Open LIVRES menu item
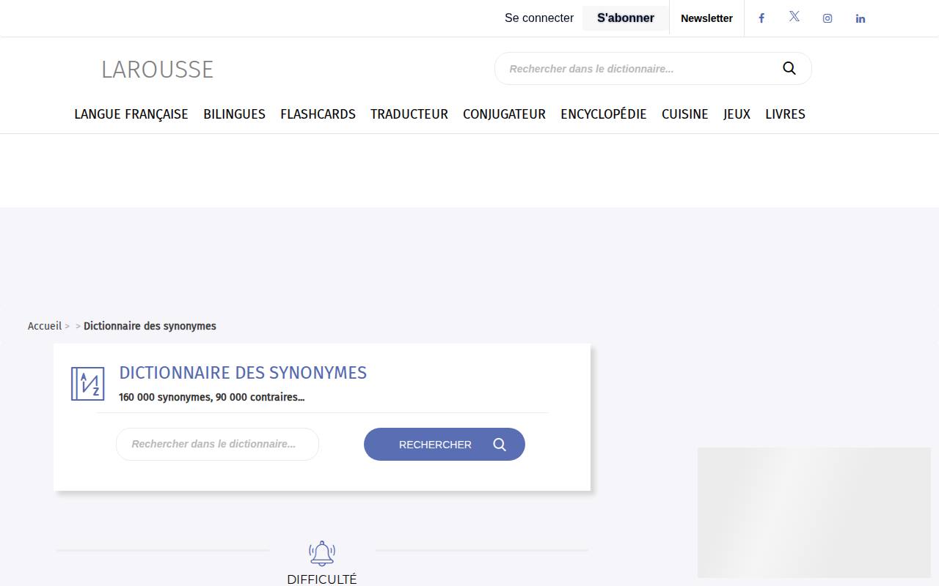 785,114
